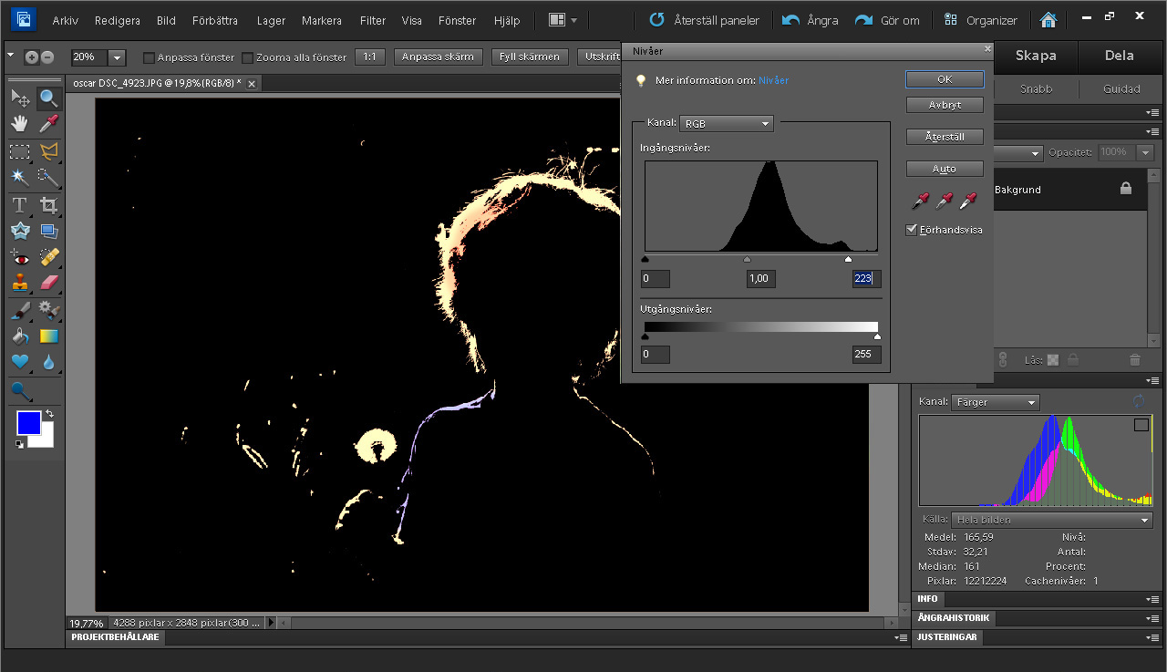Screen dimensions: 1167x672
Task: Select the Magic Wand tool
Action: tap(19, 177)
